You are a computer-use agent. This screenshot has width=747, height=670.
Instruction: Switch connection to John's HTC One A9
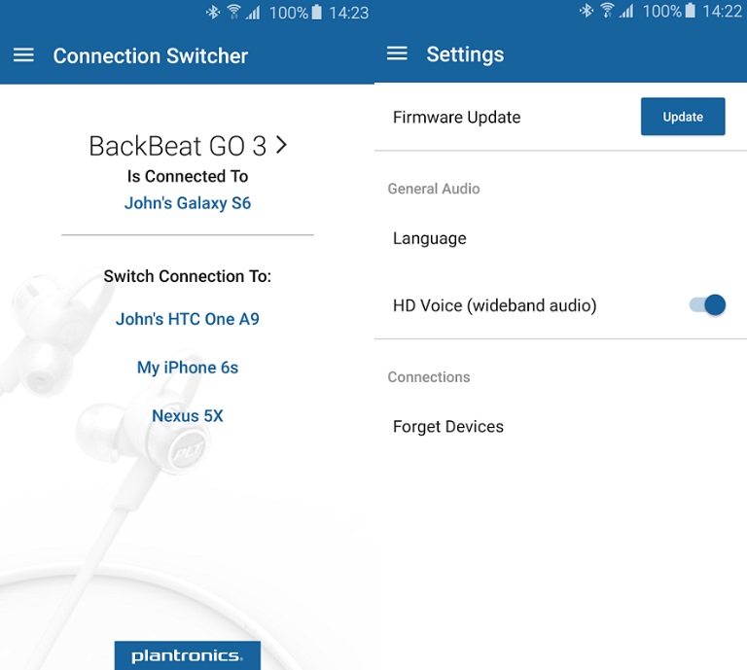pyautogui.click(x=188, y=319)
